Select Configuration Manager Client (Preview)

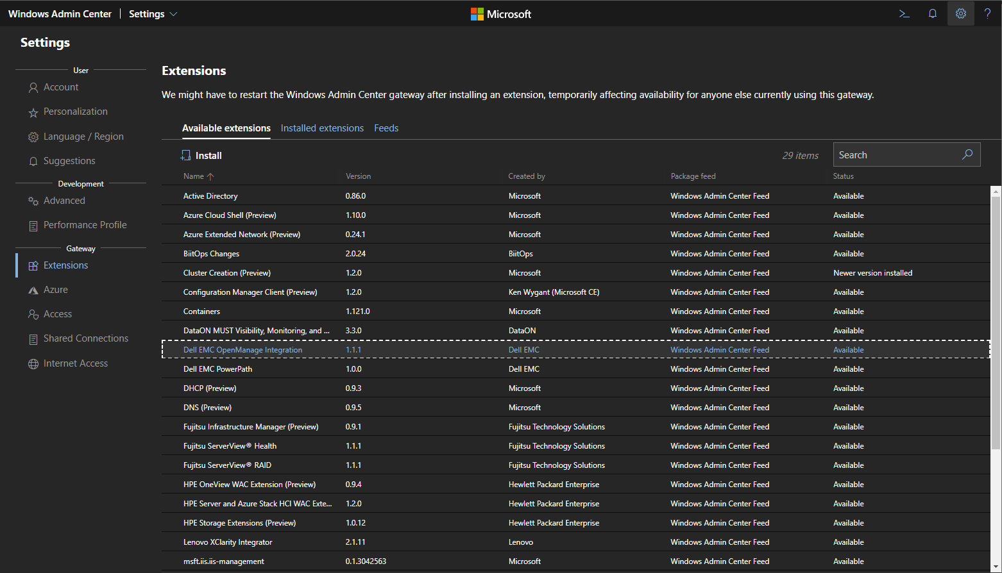click(x=576, y=292)
